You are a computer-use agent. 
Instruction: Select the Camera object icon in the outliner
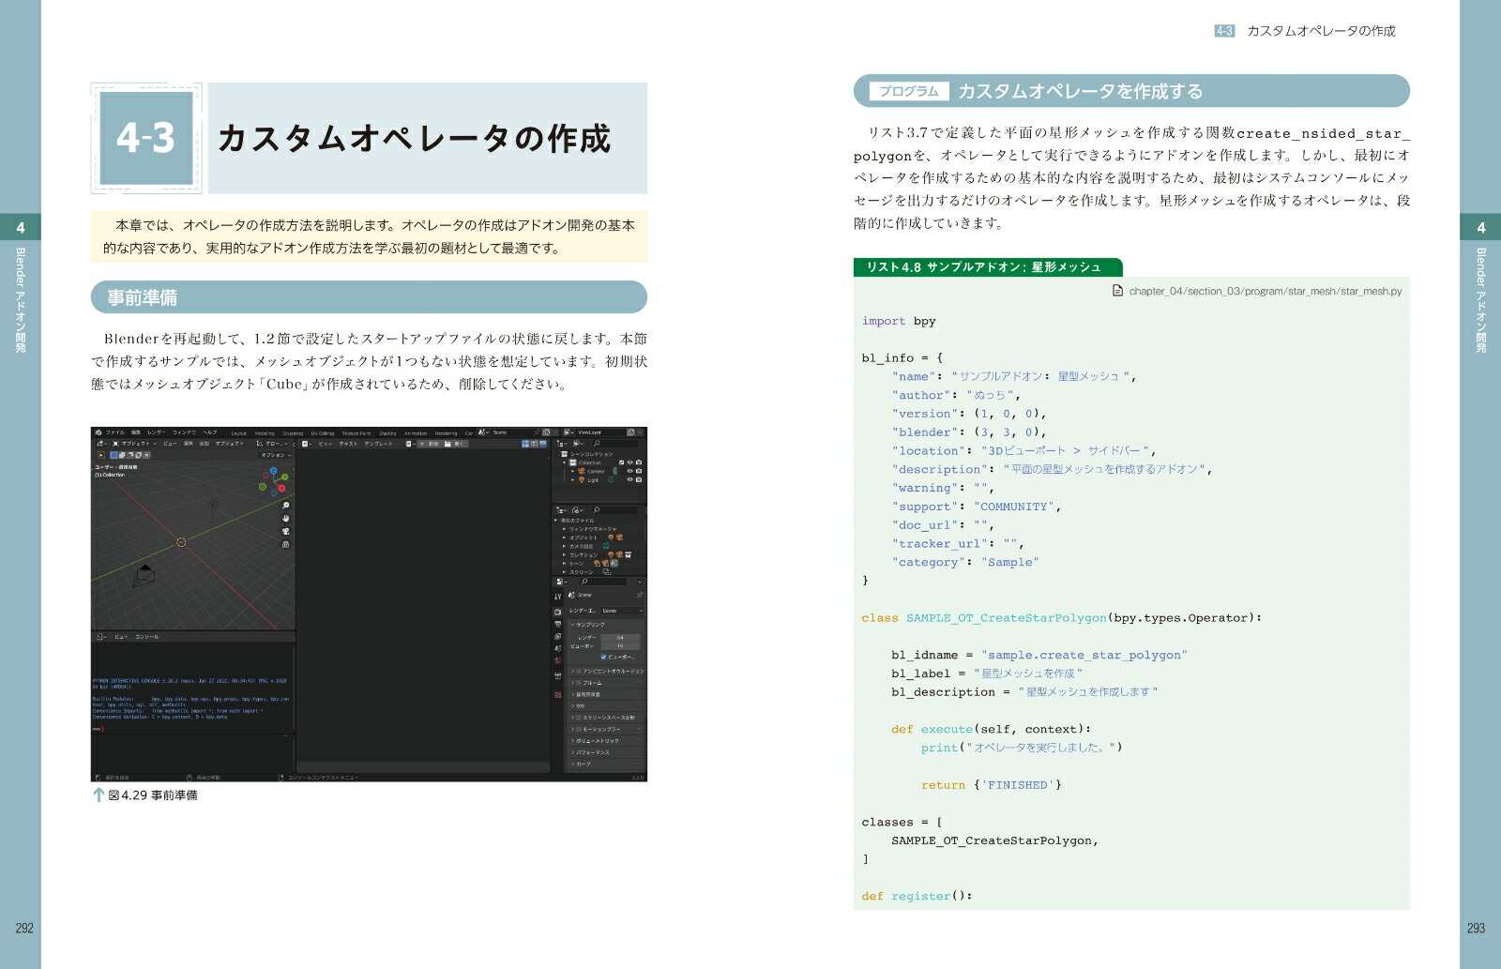(581, 471)
